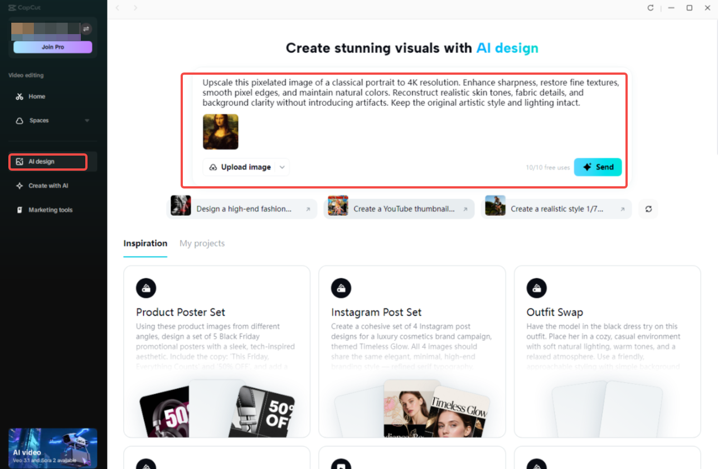Send the upscale prompt
The height and width of the screenshot is (469, 718).
click(598, 167)
